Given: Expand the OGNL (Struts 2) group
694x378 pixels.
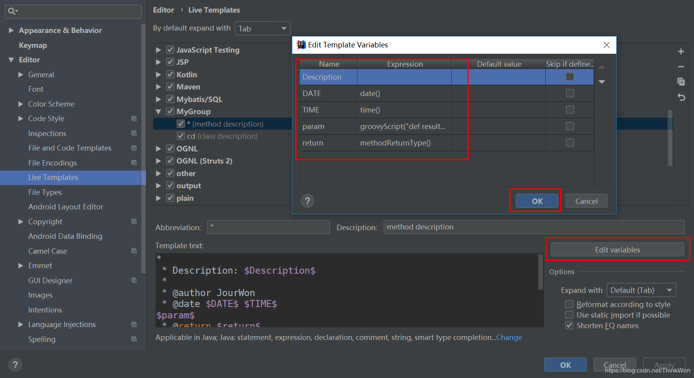Looking at the screenshot, I should [158, 161].
